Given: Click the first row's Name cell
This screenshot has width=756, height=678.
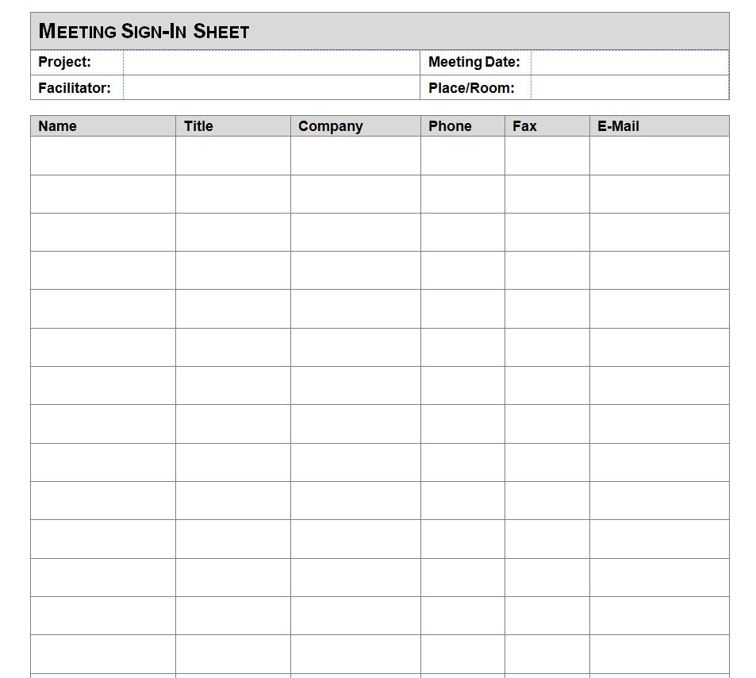Looking at the screenshot, I should [103, 156].
